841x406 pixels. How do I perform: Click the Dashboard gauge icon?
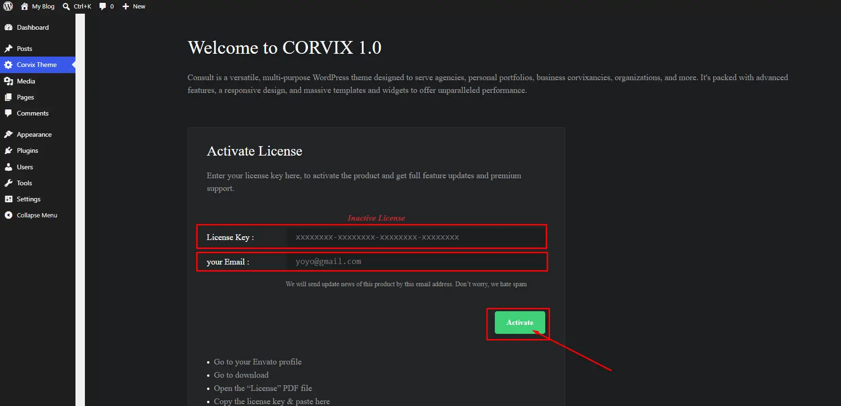point(8,27)
